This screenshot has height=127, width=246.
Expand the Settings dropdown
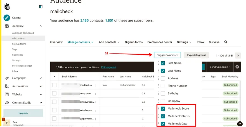coord(184,42)
